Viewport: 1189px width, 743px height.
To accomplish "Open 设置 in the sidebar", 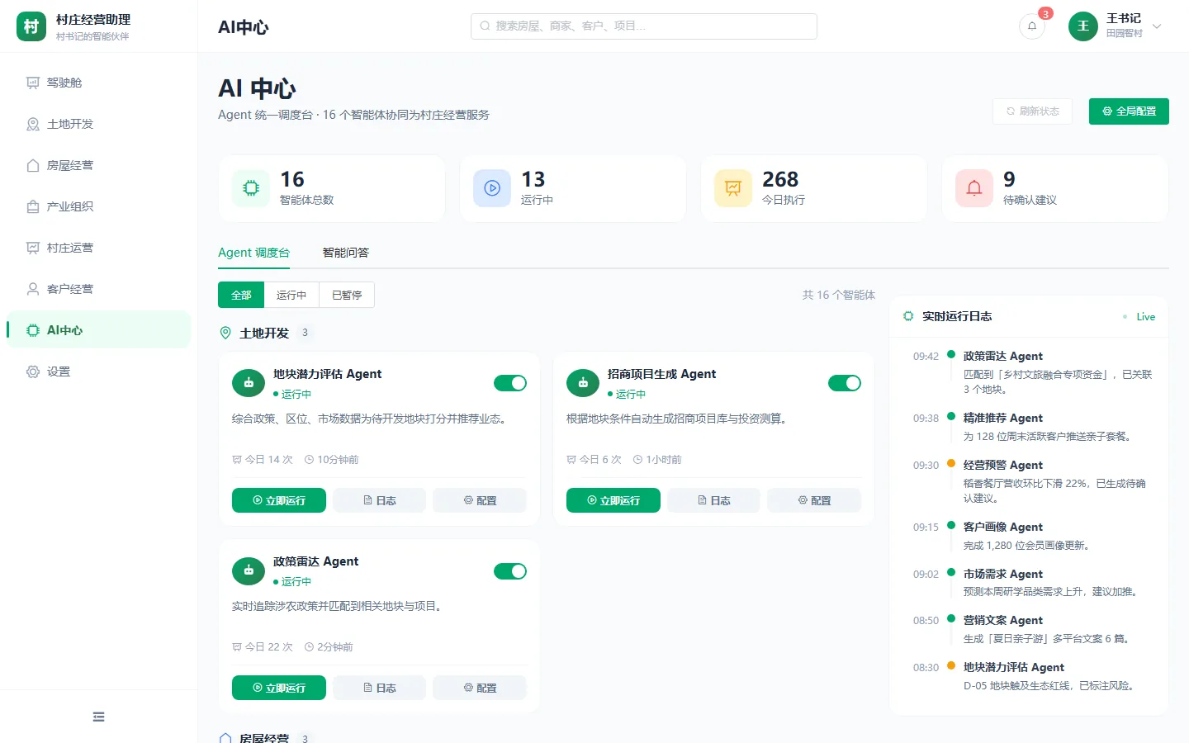I will (99, 371).
